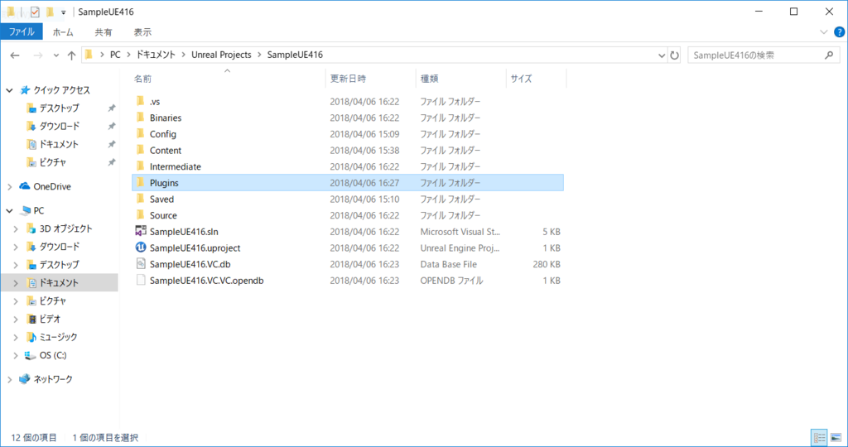This screenshot has height=447, width=848.
Task: Select the SampleUE416.uproject file name
Action: pyautogui.click(x=195, y=248)
